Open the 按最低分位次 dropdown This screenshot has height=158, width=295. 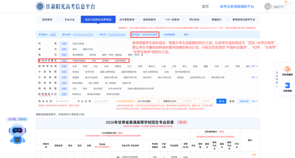pos(171,101)
